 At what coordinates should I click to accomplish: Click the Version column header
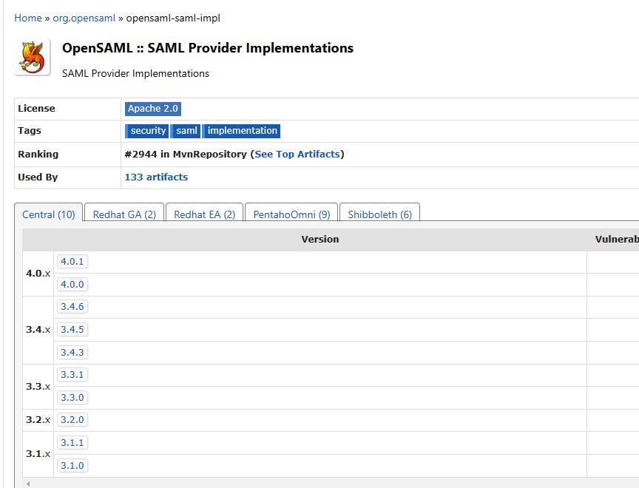point(320,240)
